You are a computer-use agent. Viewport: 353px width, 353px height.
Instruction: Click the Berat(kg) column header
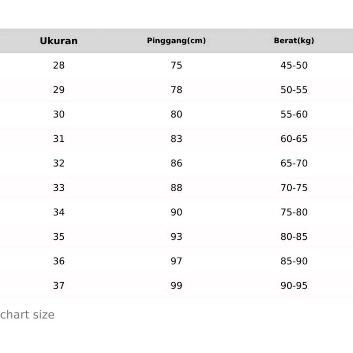click(294, 41)
